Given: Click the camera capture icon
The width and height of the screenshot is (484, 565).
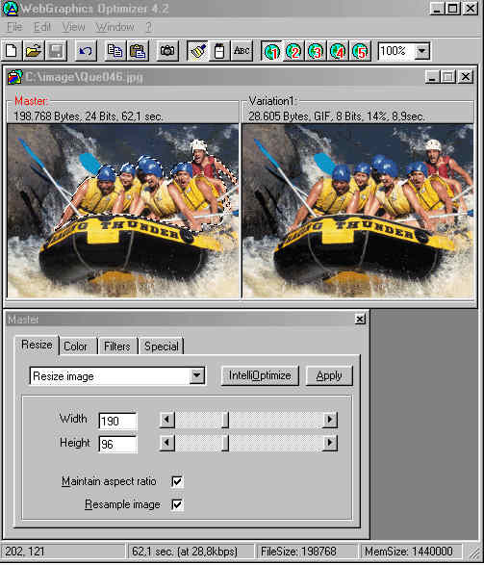Looking at the screenshot, I should 167,51.
